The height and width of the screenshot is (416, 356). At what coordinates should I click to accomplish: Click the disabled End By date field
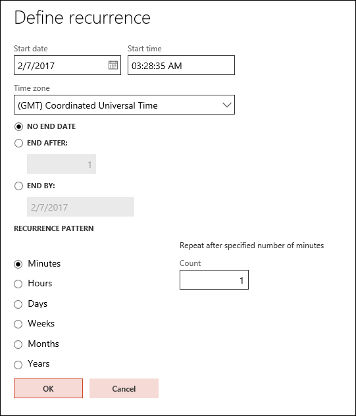(81, 207)
